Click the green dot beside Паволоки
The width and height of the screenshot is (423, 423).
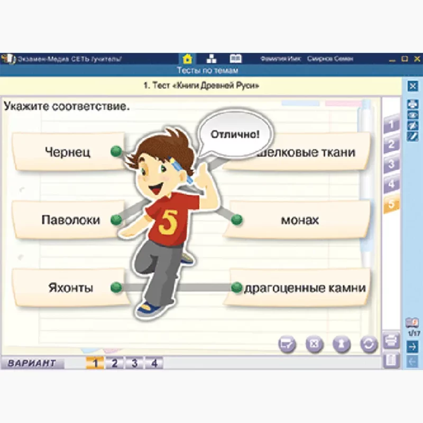tap(116, 220)
